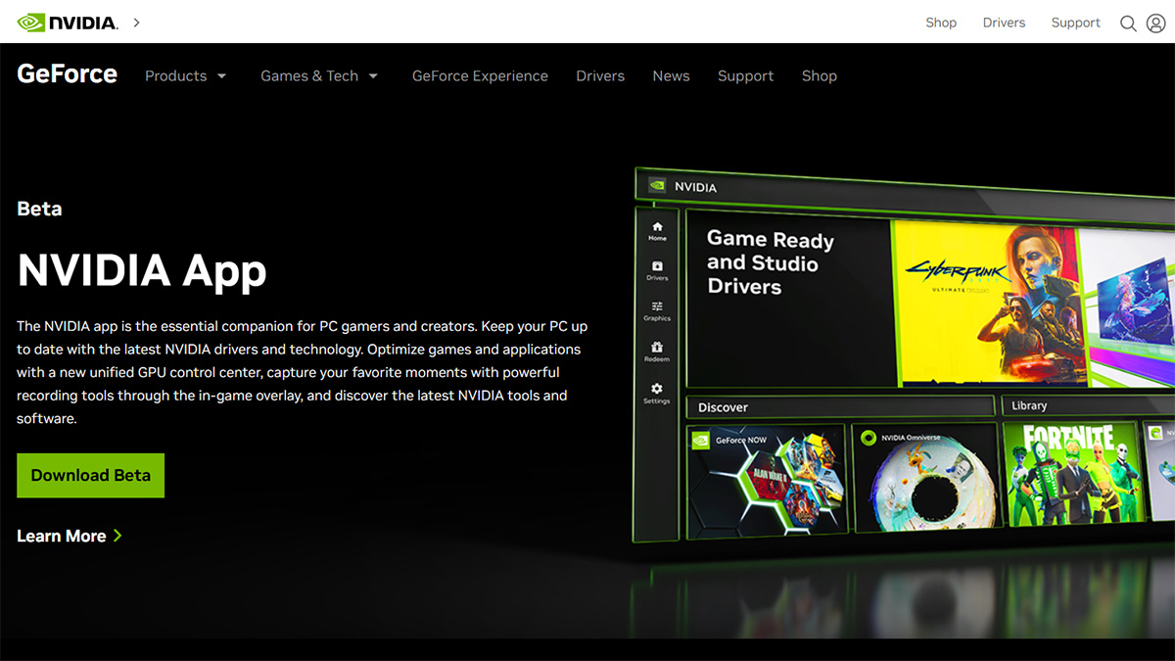
Task: Select Drivers in GeForce navigation bar
Action: pyautogui.click(x=600, y=75)
